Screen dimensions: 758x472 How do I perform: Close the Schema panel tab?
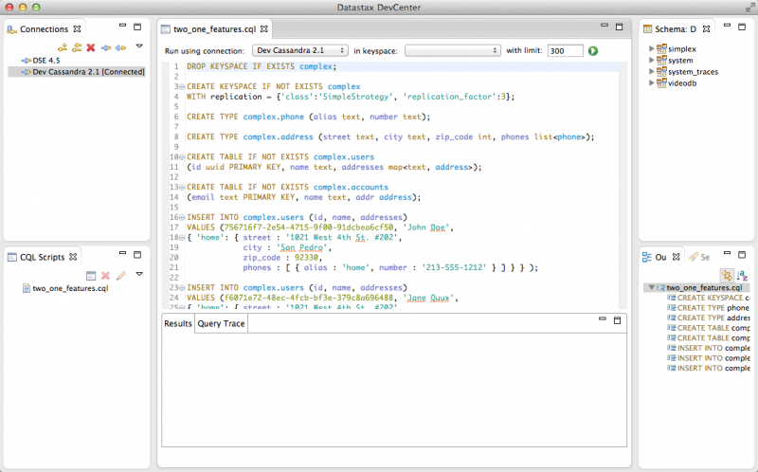[x=706, y=29]
